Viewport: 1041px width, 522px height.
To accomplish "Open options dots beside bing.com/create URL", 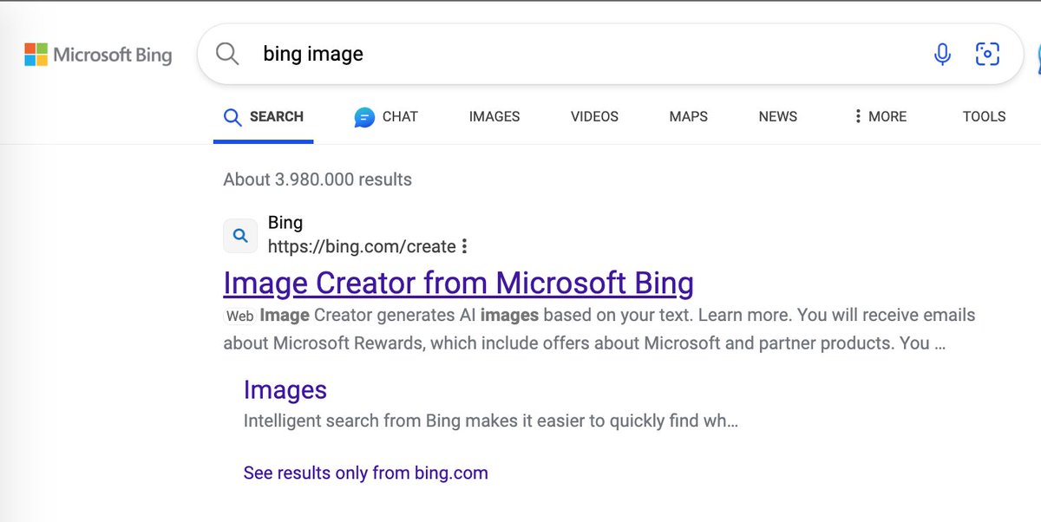I will (x=464, y=246).
